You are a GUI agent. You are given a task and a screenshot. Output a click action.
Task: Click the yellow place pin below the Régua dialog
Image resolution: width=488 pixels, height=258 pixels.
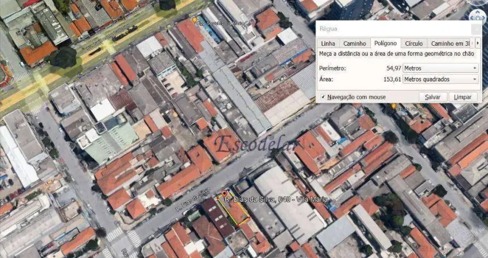click(394, 106)
